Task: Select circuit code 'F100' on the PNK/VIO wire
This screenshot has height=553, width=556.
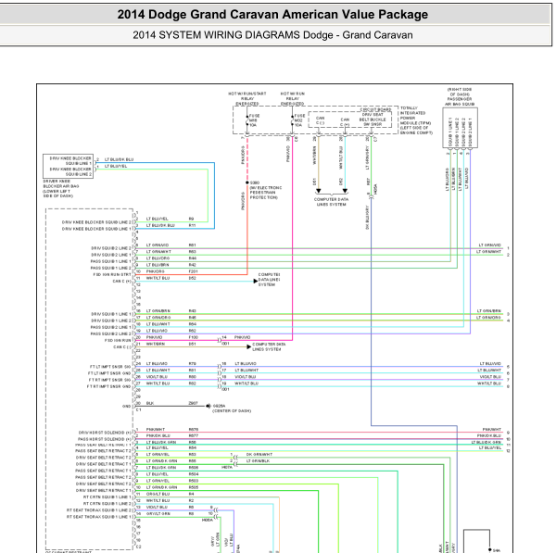Action: coord(194,337)
